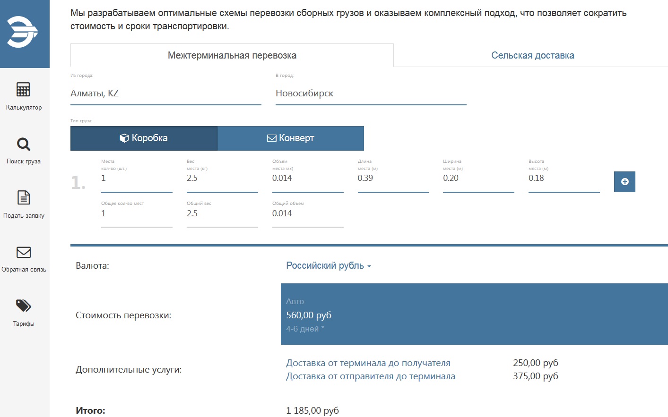668x417 pixels.
Task: Open the Из города field with Алматы, KZ
Action: click(x=165, y=94)
